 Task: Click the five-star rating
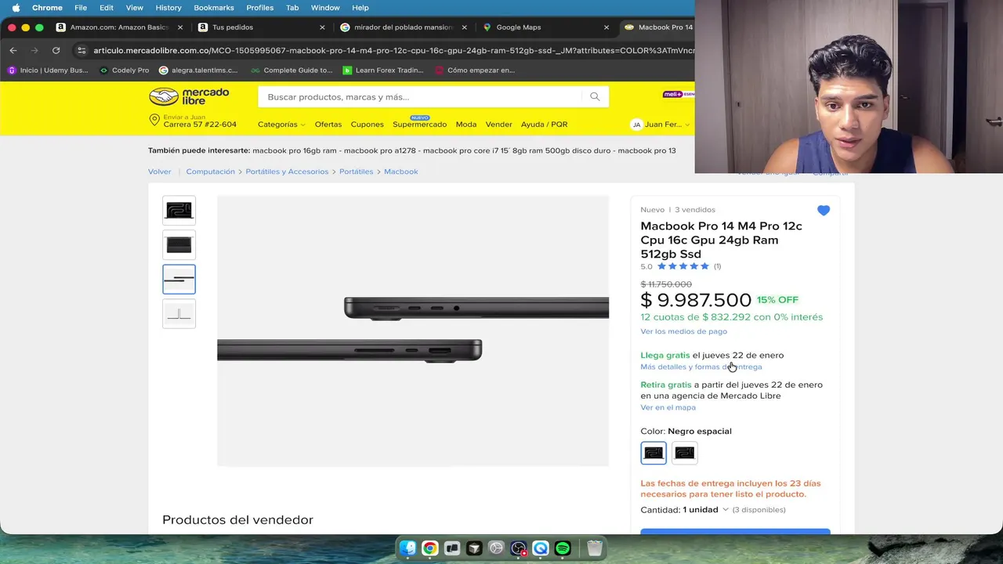[x=683, y=266]
